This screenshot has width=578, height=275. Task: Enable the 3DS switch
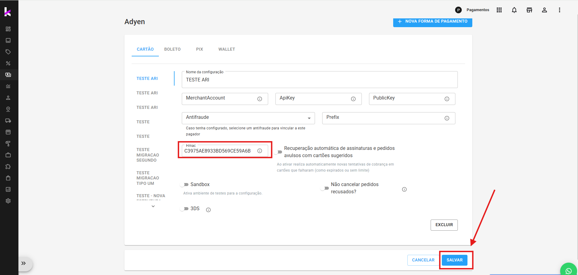[x=184, y=209]
